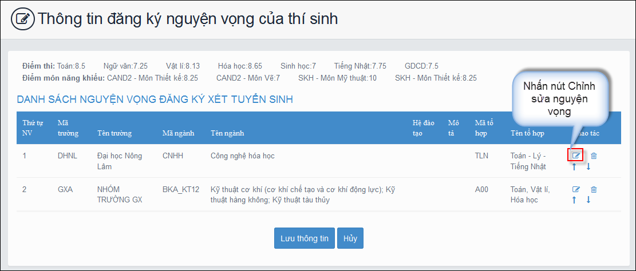The image size is (636, 271).
Task: Cancel changes using the Hủy button
Action: pyautogui.click(x=350, y=238)
